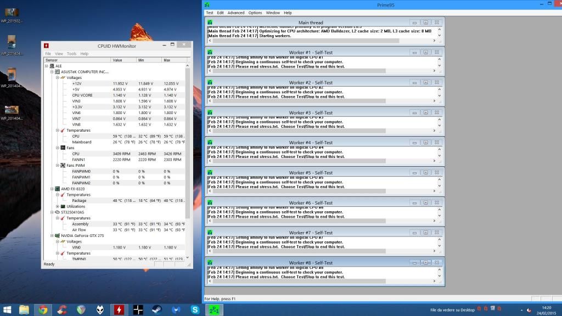562x316 pixels.
Task: Open File Explorer from the taskbar
Action: [x=24, y=309]
